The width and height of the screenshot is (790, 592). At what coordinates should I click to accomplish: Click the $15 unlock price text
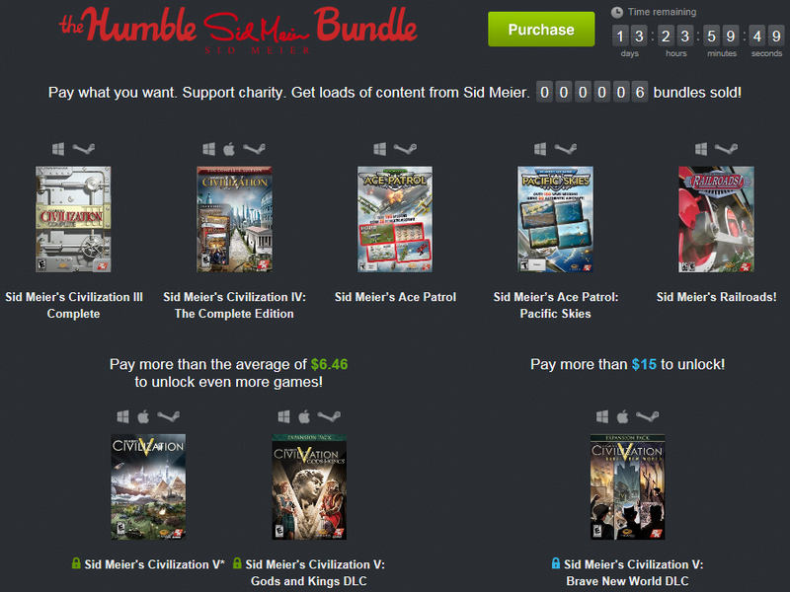coord(644,364)
